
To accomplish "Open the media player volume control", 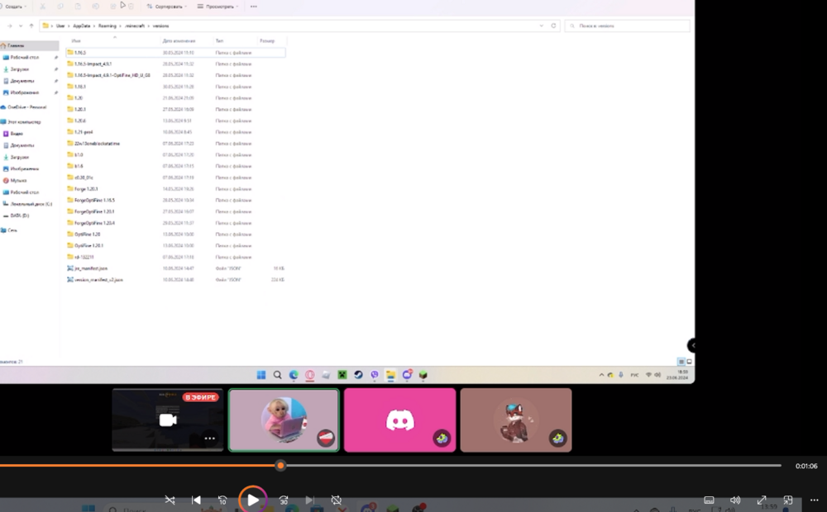I will pos(735,500).
